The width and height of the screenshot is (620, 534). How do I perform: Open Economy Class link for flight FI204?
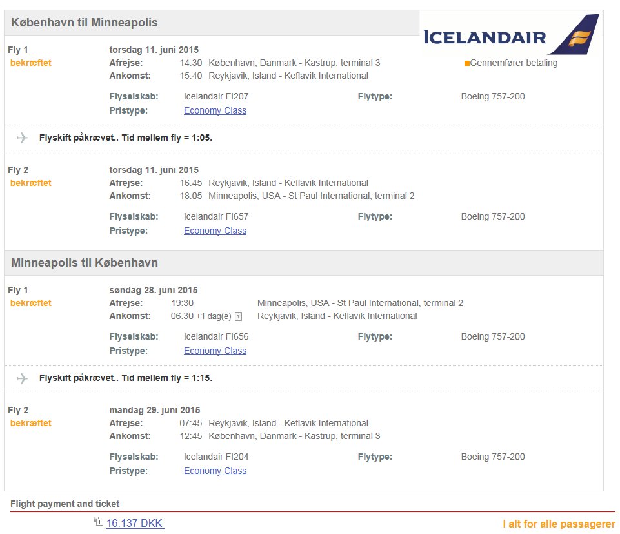tap(215, 471)
